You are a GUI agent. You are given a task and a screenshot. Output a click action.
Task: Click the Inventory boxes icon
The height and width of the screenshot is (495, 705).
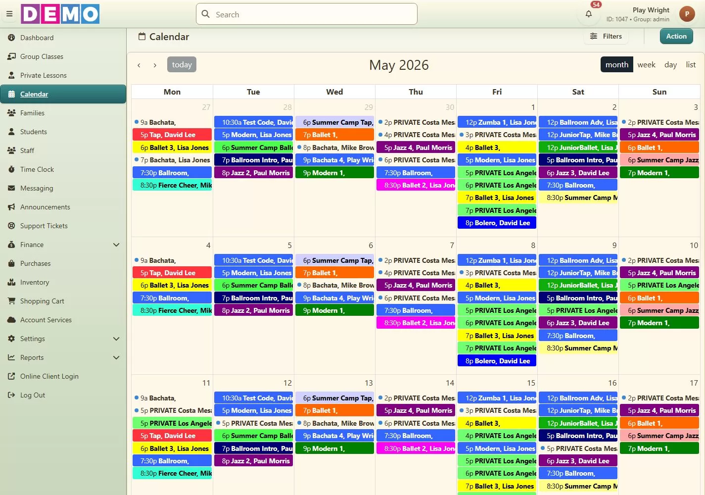11,282
